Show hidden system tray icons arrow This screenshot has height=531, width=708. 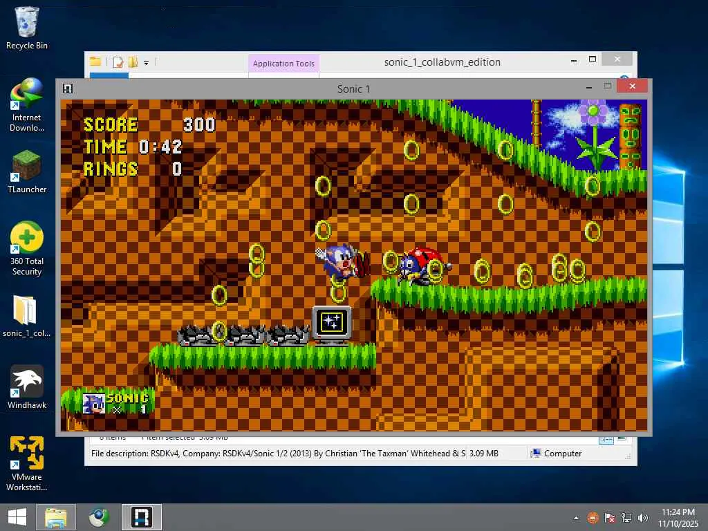click(x=576, y=518)
